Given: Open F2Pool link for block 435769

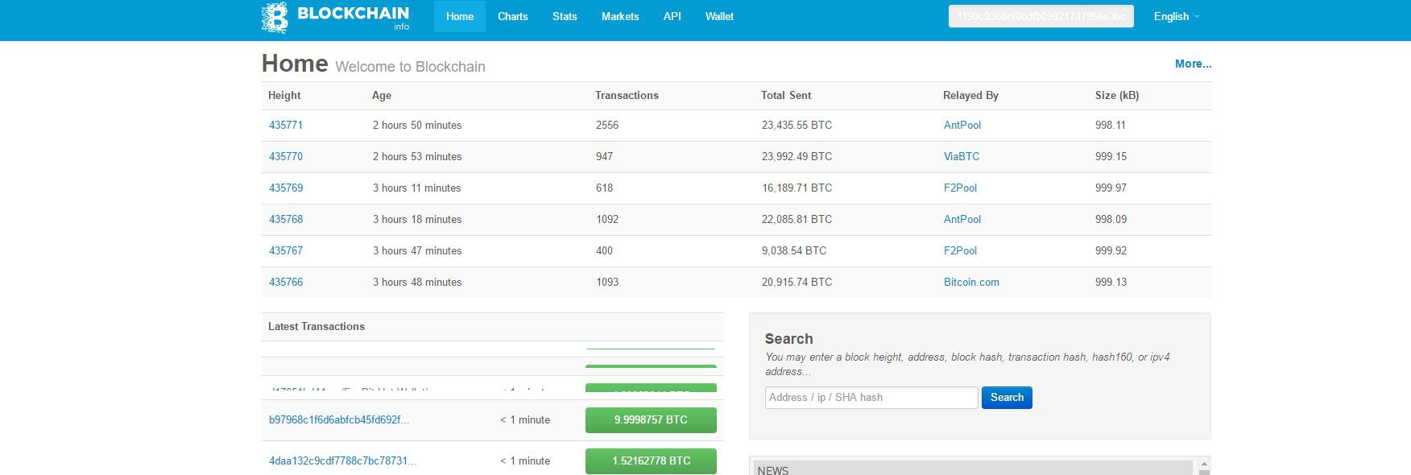Looking at the screenshot, I should tap(960, 188).
